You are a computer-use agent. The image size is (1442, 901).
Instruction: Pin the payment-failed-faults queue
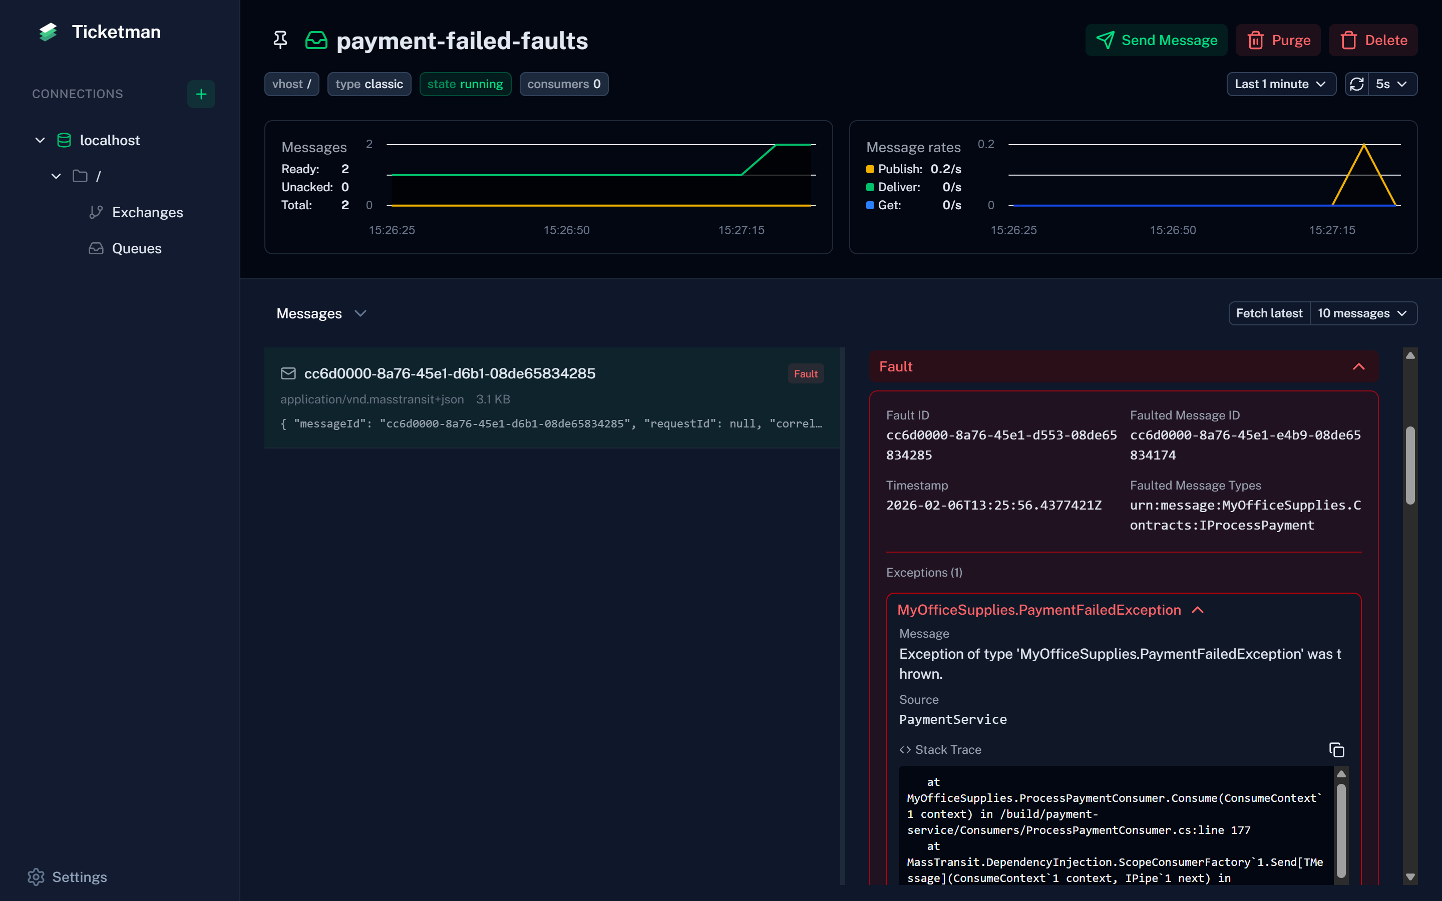(x=280, y=40)
